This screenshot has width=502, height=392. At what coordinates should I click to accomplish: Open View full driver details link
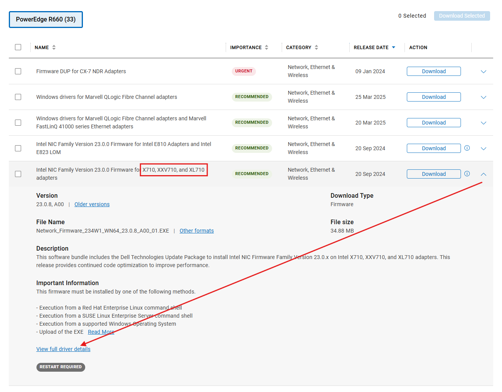[x=63, y=349]
